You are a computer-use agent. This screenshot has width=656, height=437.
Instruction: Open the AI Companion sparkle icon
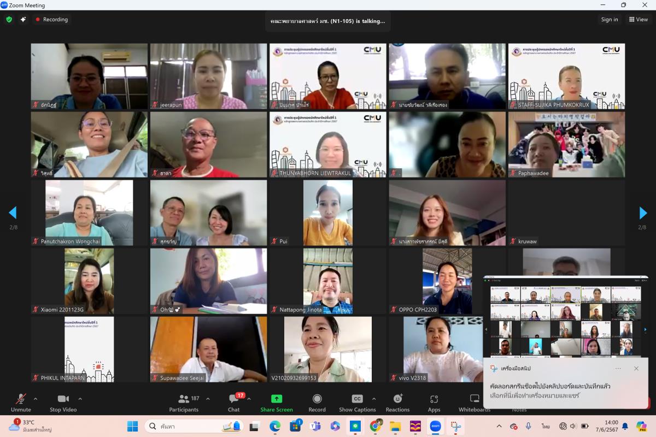click(x=23, y=19)
